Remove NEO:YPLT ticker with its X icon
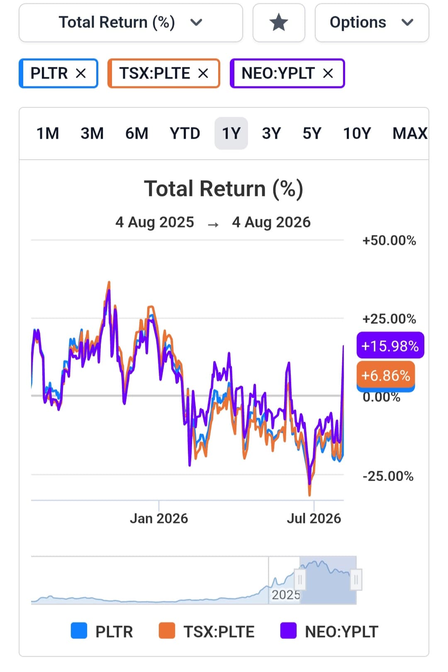 [x=328, y=73]
